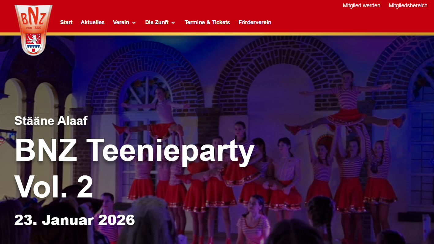
Task: Click the 'von 1886' text in the crest
Action: (x=33, y=28)
